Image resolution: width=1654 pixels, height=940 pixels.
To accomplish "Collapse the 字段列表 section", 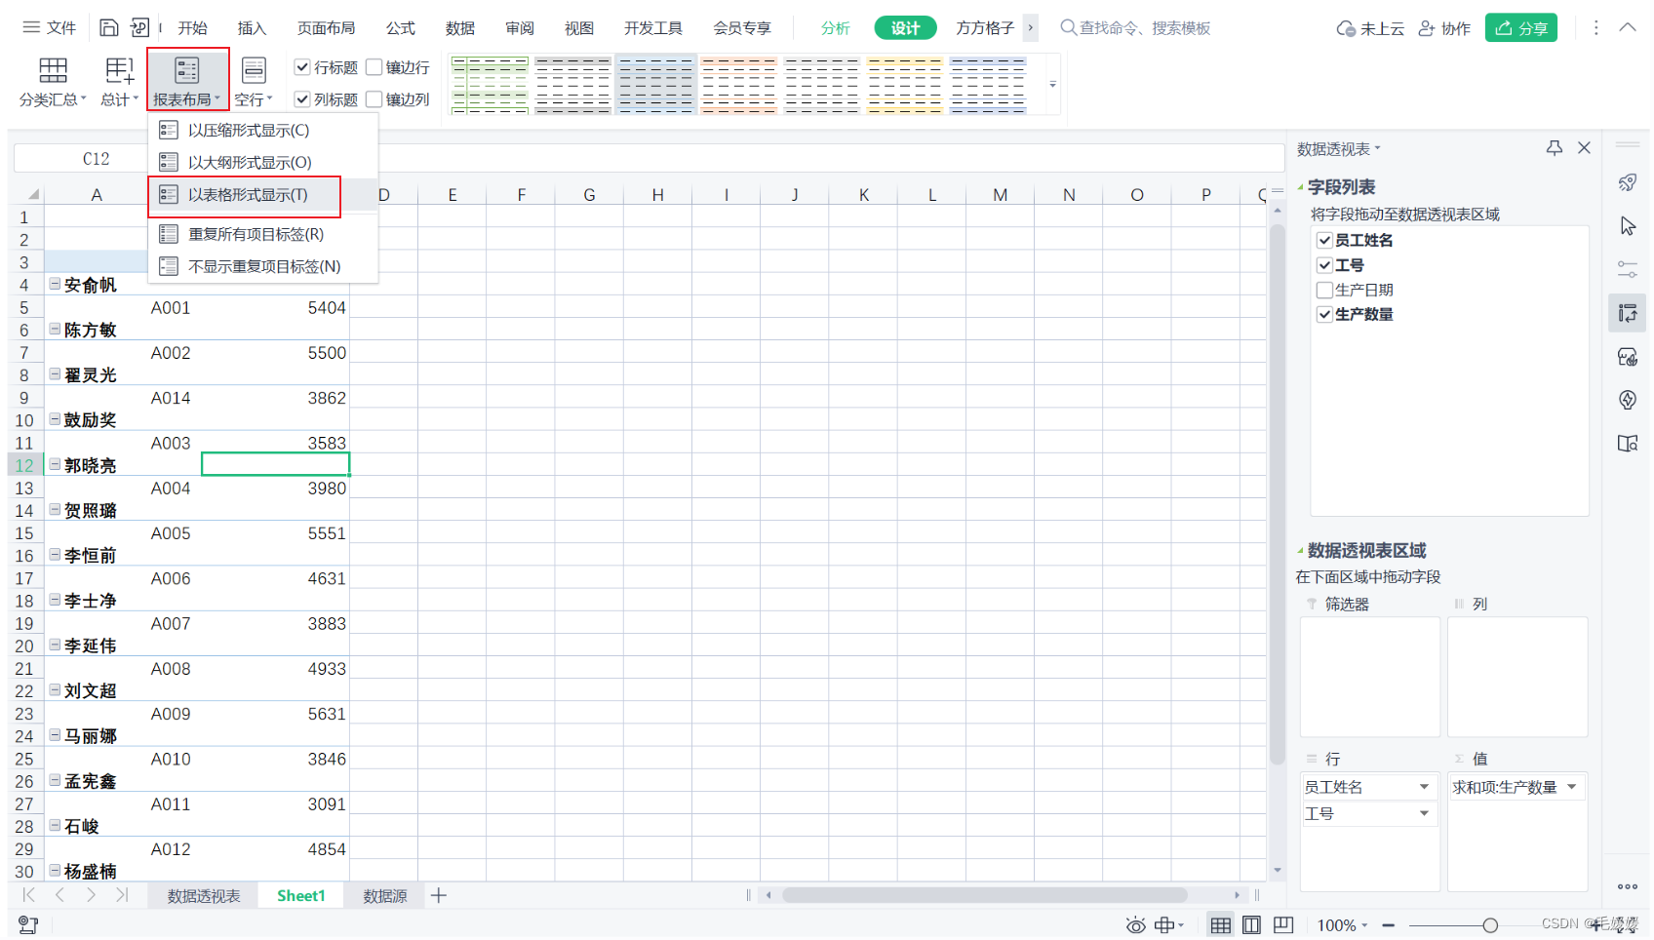I will [1300, 186].
